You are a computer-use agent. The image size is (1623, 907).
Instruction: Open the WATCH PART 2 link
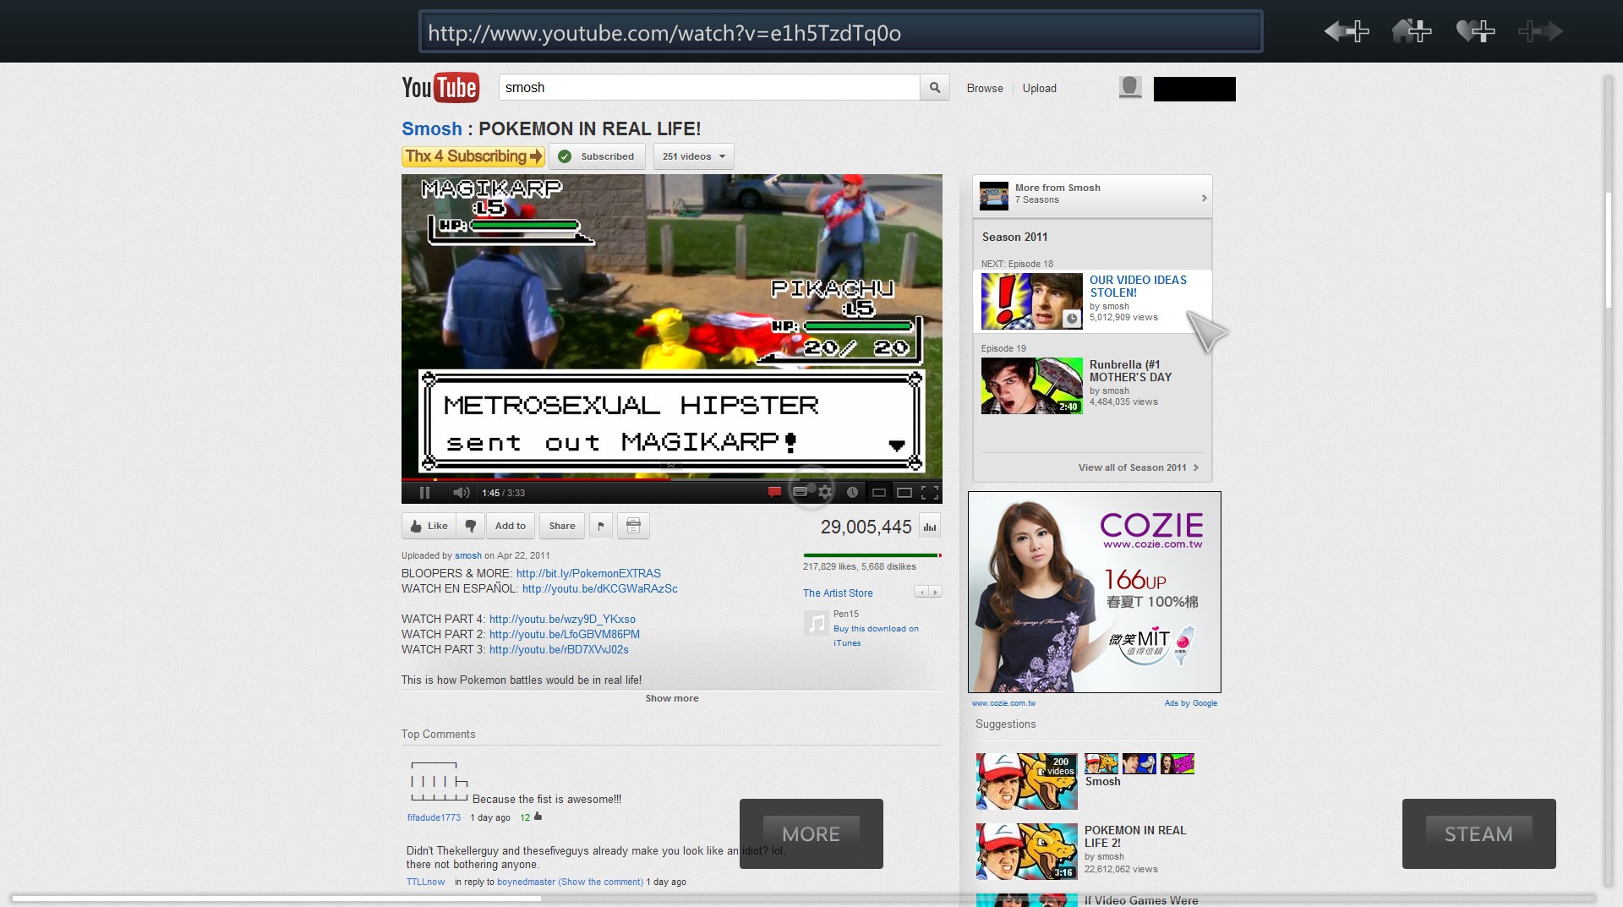coord(564,634)
